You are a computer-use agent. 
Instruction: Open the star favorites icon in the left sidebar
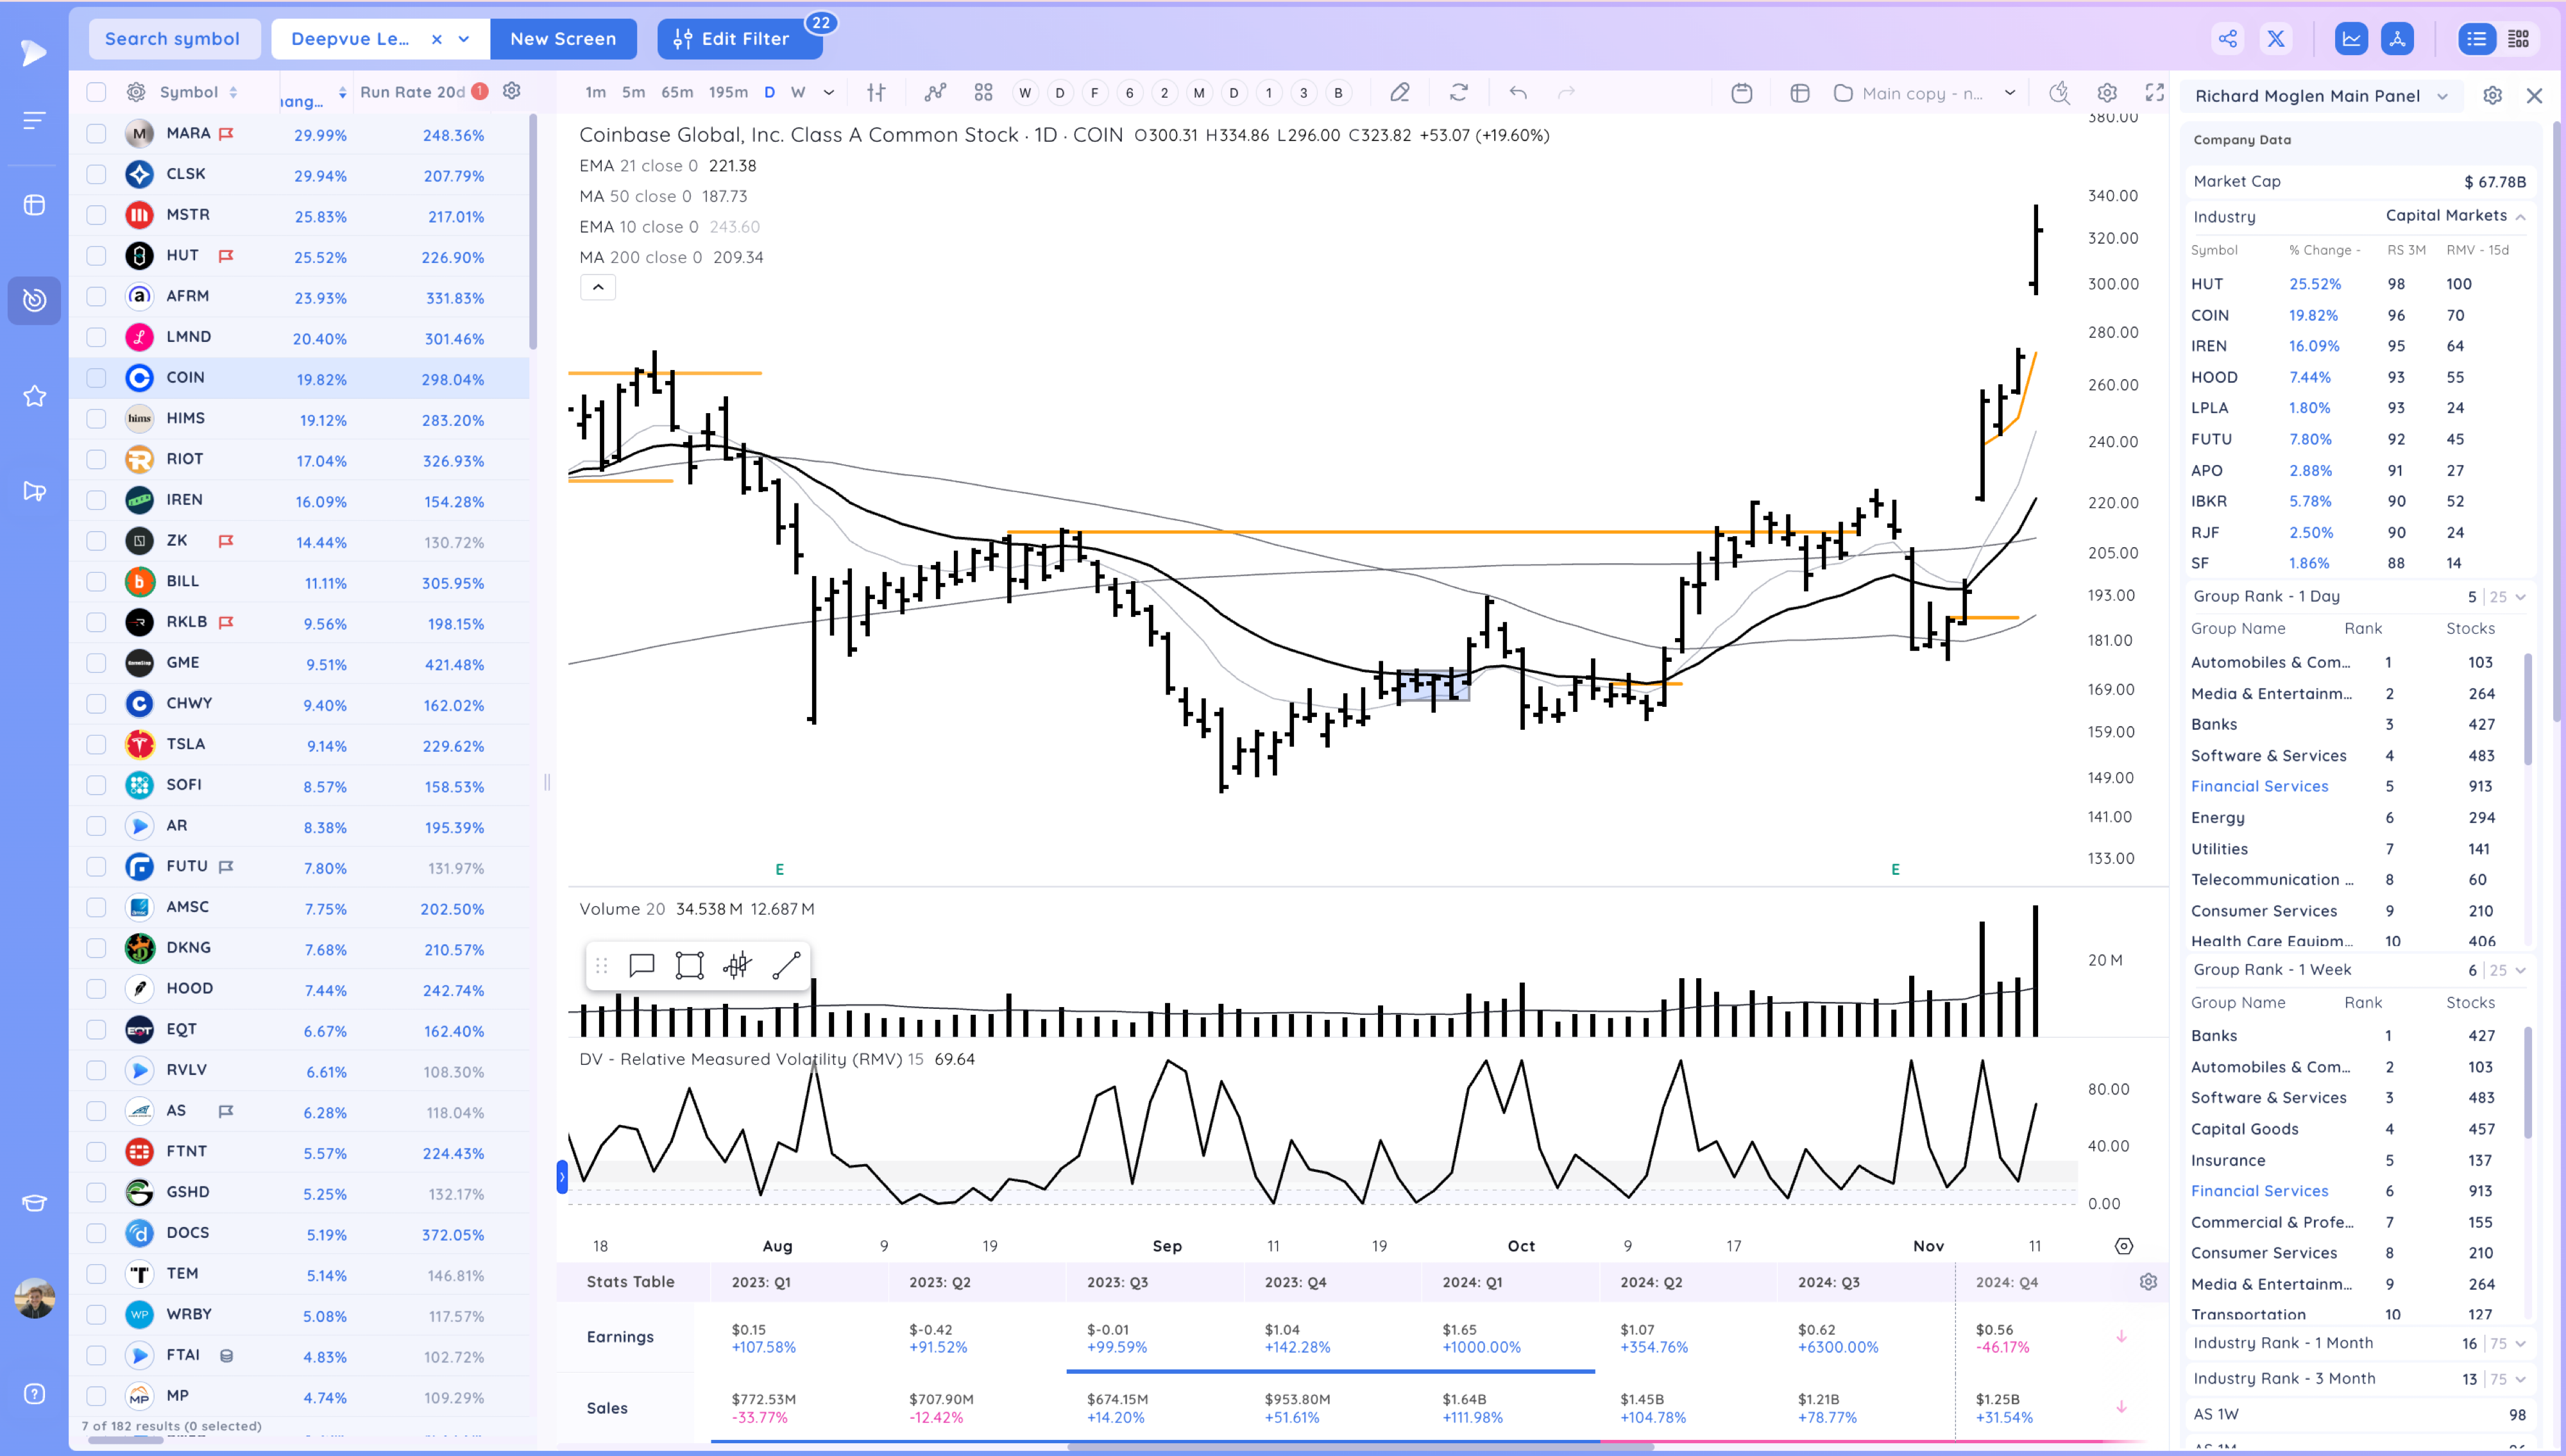(x=34, y=396)
